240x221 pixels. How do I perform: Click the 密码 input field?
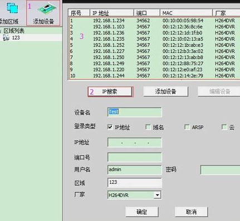pos(220,170)
